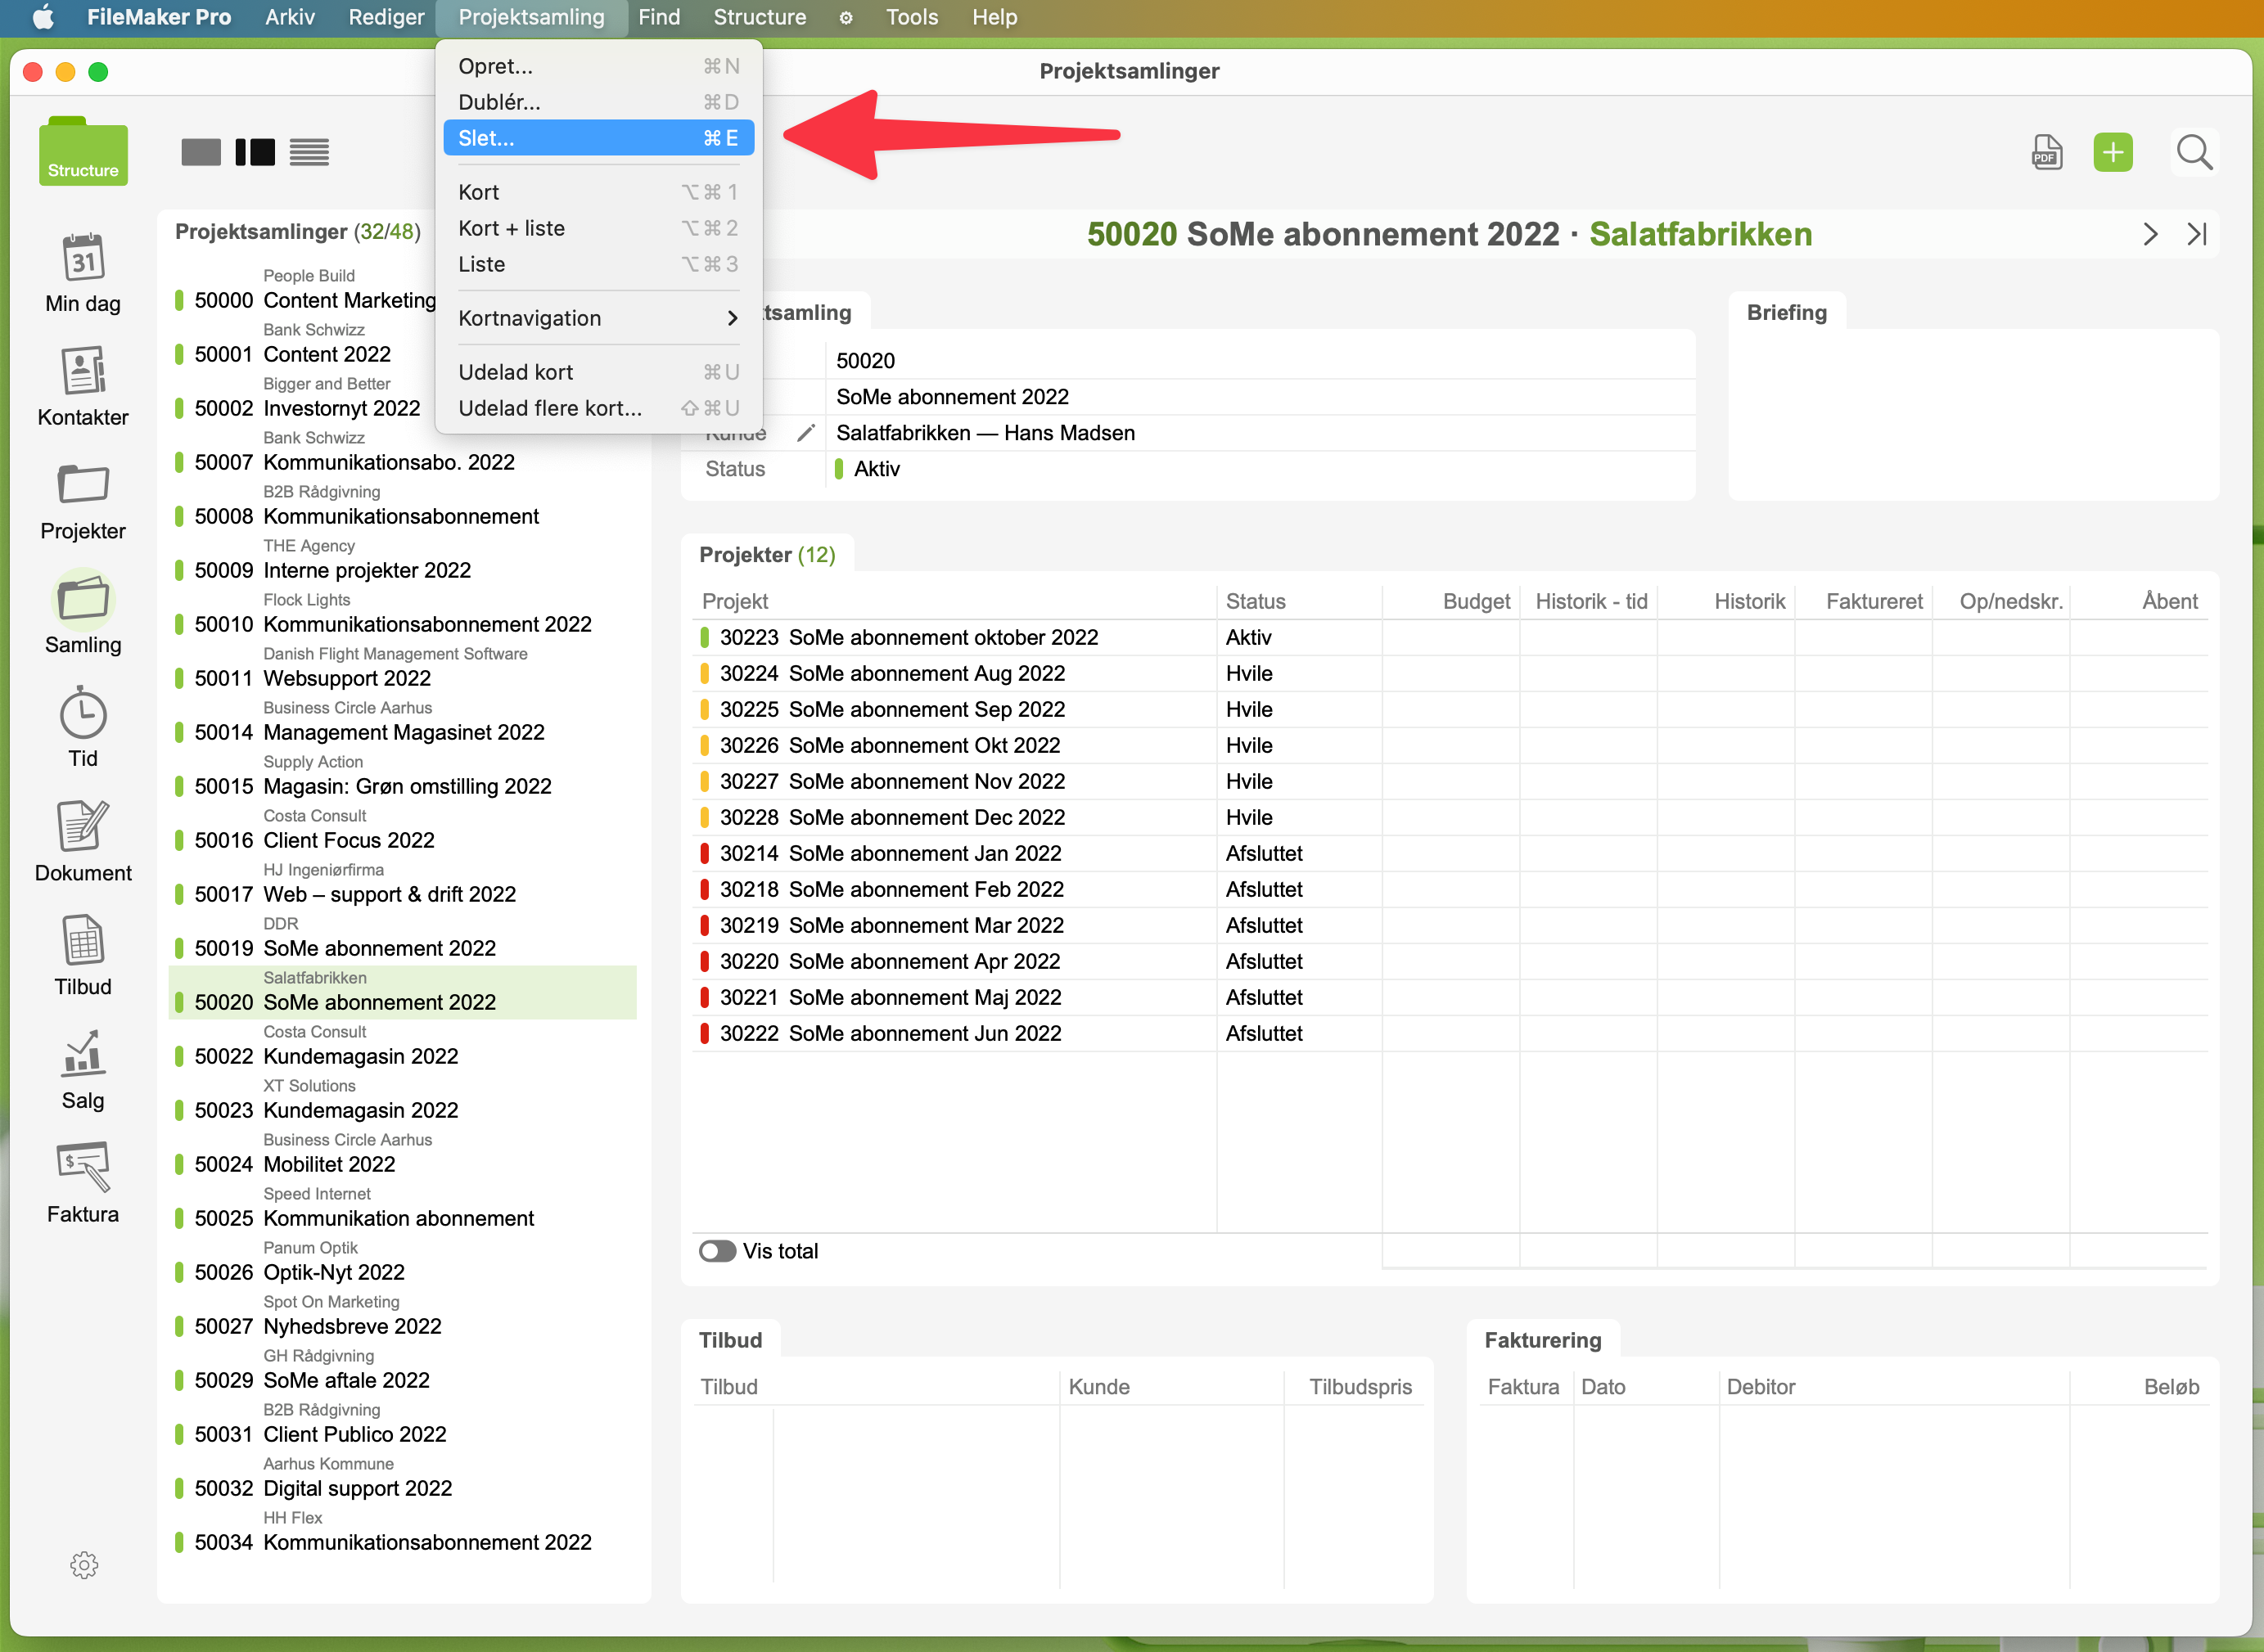Image resolution: width=2264 pixels, height=1652 pixels.
Task: Choose Slet... from the menu
Action: [598, 138]
